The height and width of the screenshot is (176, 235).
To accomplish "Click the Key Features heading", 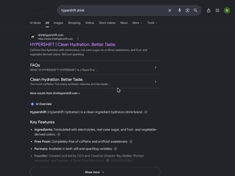I will pyautogui.click(x=42, y=122).
